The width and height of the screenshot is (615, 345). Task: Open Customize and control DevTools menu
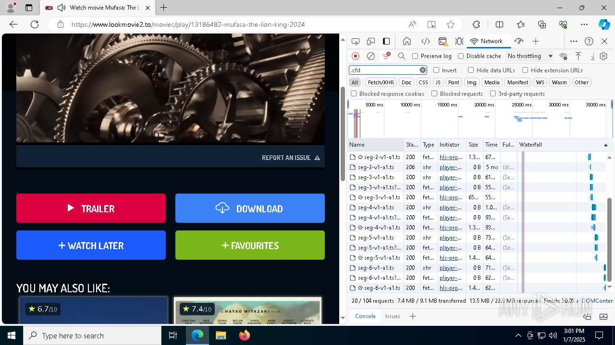574,41
